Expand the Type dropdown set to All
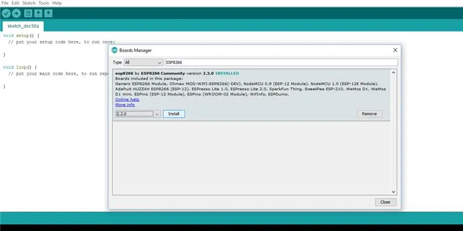The height and width of the screenshot is (231, 463). point(143,63)
